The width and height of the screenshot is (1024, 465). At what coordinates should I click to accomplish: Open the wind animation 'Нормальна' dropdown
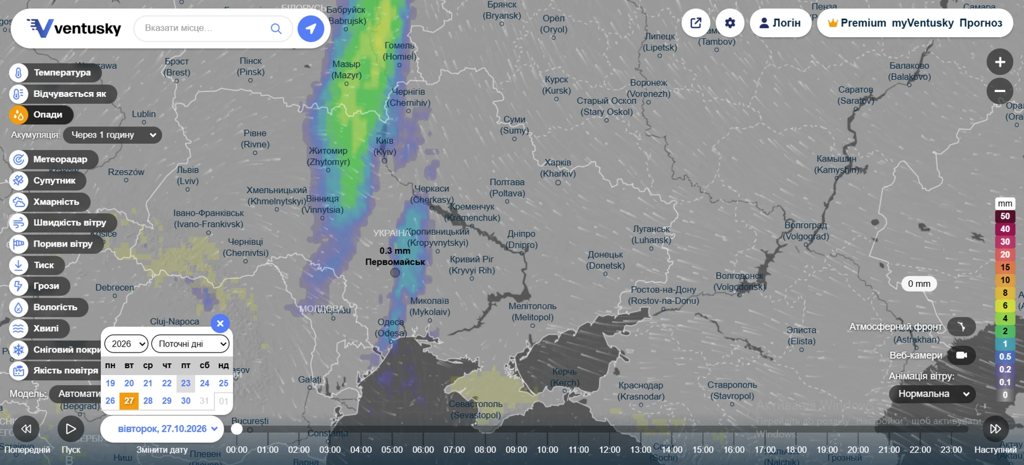(x=932, y=394)
